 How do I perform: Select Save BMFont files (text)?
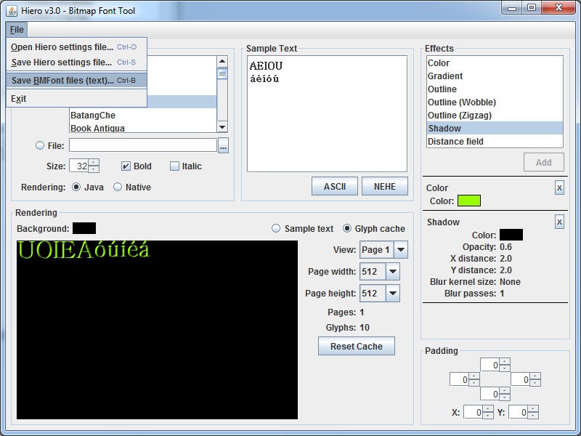point(77,81)
